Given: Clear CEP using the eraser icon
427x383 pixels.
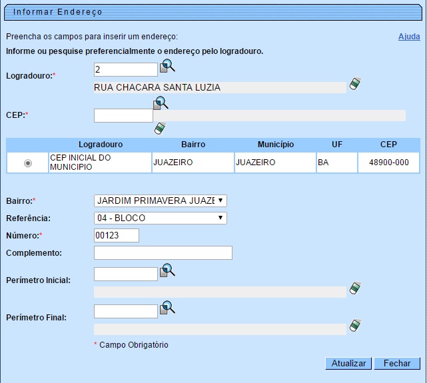Looking at the screenshot, I should pyautogui.click(x=159, y=129).
